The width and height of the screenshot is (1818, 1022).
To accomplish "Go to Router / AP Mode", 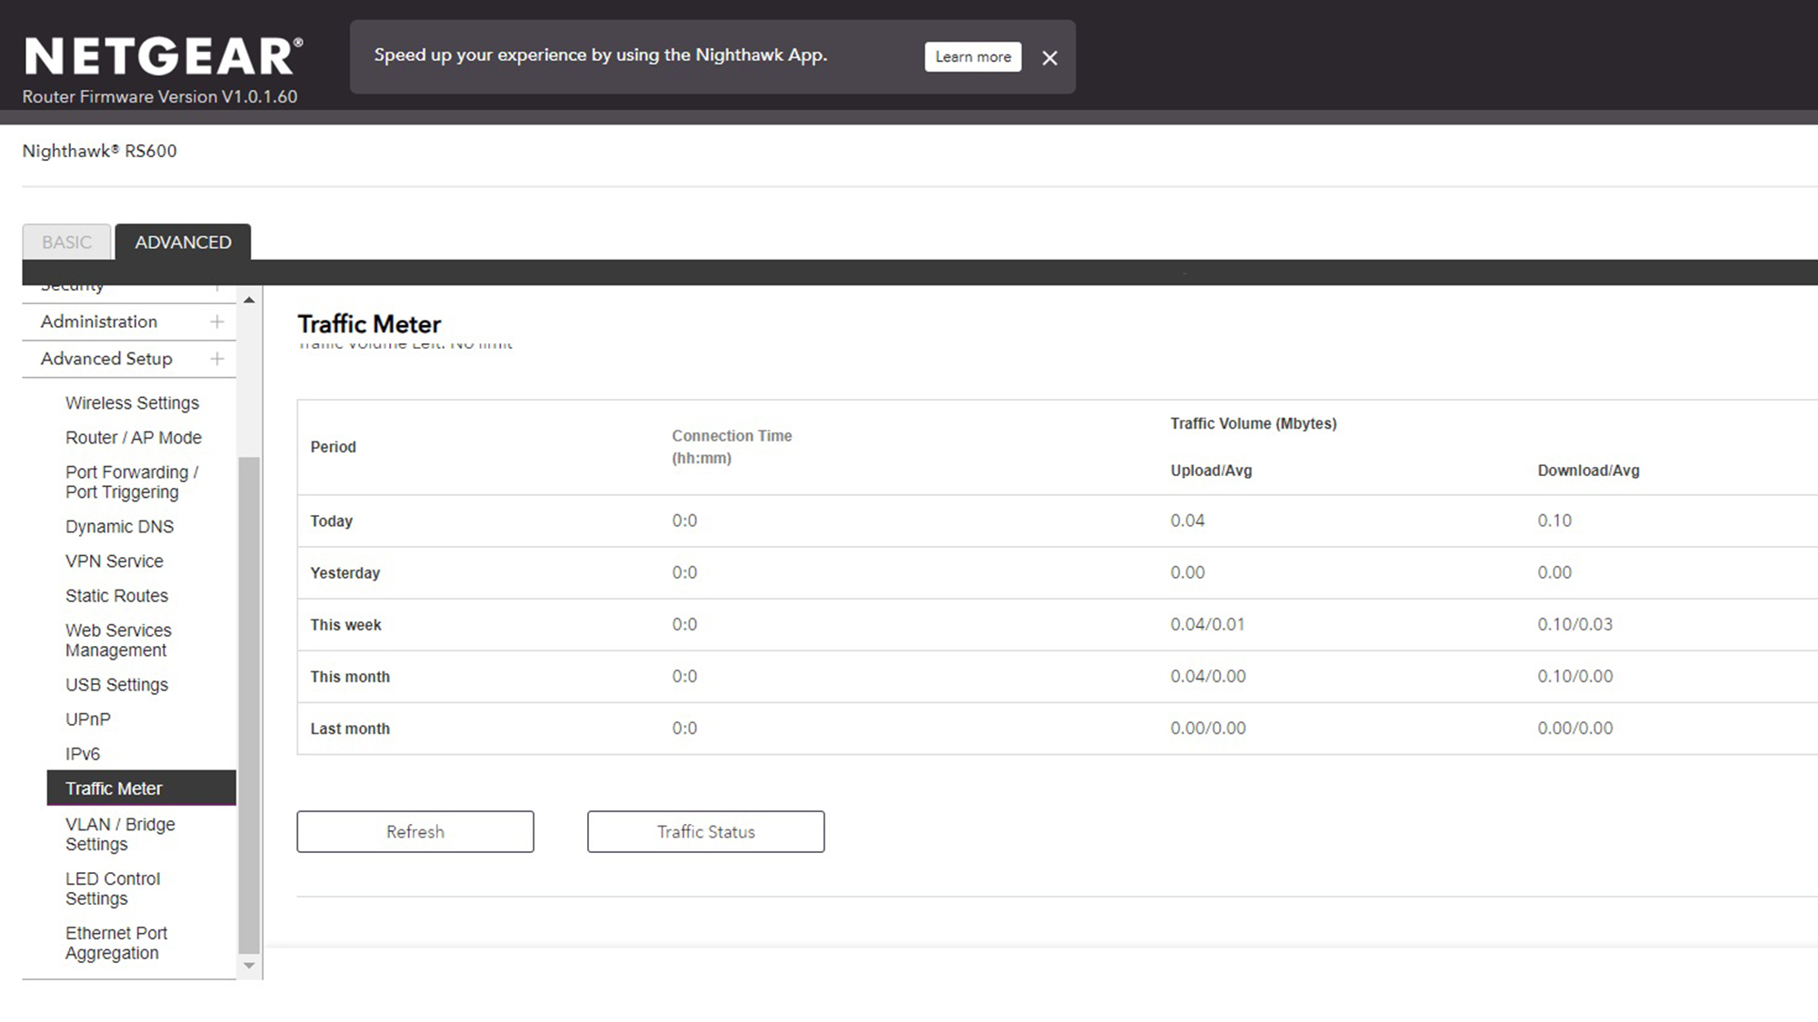I will [133, 437].
